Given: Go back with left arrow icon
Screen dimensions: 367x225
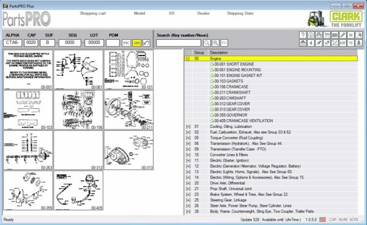Looking at the screenshot, I should 311,43.
